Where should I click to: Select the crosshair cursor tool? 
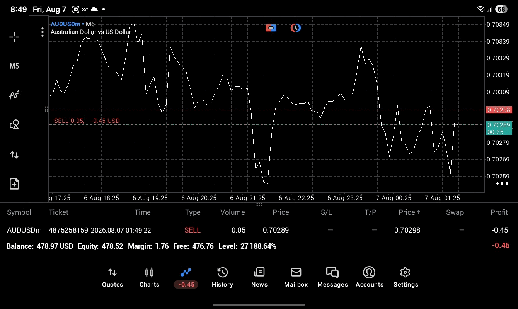(x=14, y=37)
